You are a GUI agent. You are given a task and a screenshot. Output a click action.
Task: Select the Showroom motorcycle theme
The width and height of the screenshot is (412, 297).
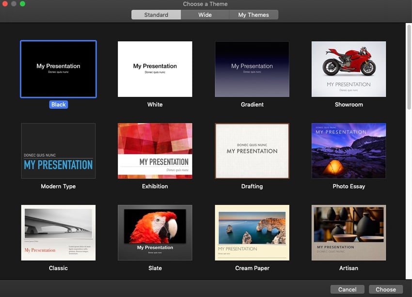tap(349, 69)
